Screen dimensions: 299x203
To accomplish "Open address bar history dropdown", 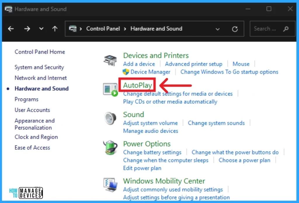I will 218,29.
